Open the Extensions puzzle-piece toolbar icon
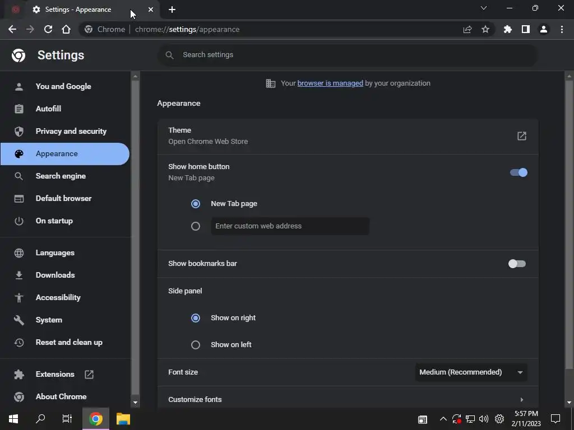This screenshot has height=430, width=574. [508, 29]
